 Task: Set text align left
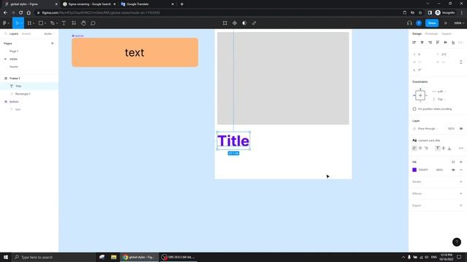[x=414, y=148]
